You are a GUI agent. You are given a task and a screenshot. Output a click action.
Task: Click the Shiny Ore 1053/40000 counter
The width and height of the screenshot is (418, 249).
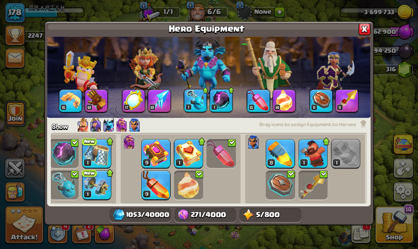[141, 215]
